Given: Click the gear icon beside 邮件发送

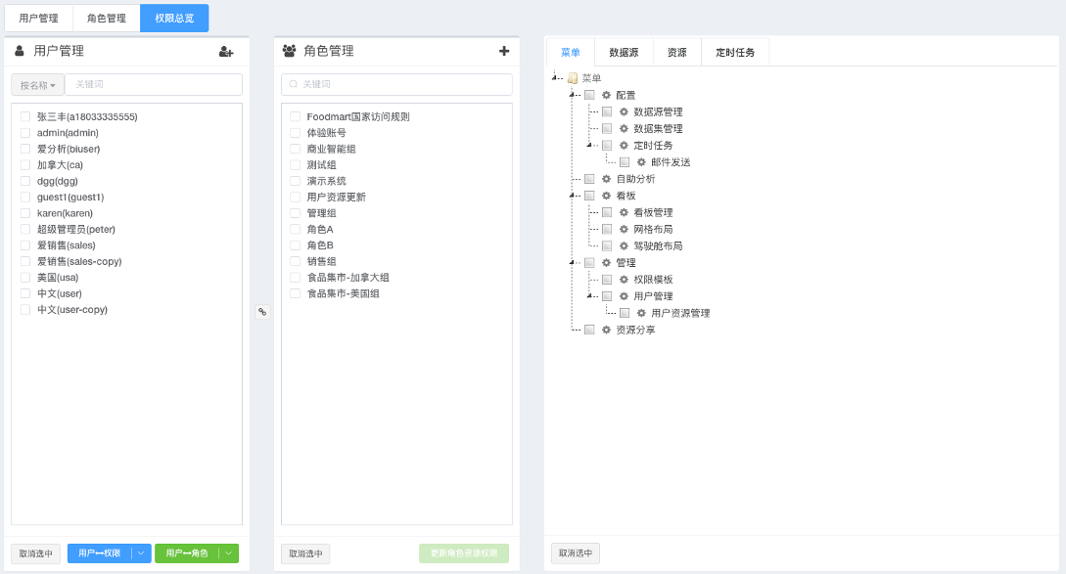Looking at the screenshot, I should (641, 162).
